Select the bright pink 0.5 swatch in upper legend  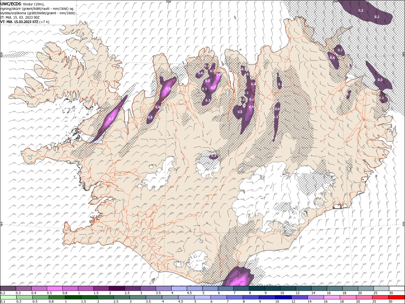tap(54, 288)
